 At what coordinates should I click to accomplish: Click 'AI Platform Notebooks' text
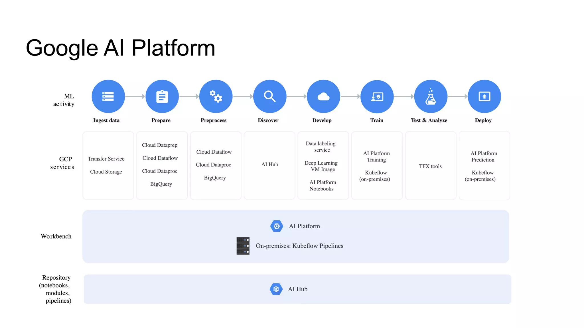click(x=323, y=186)
